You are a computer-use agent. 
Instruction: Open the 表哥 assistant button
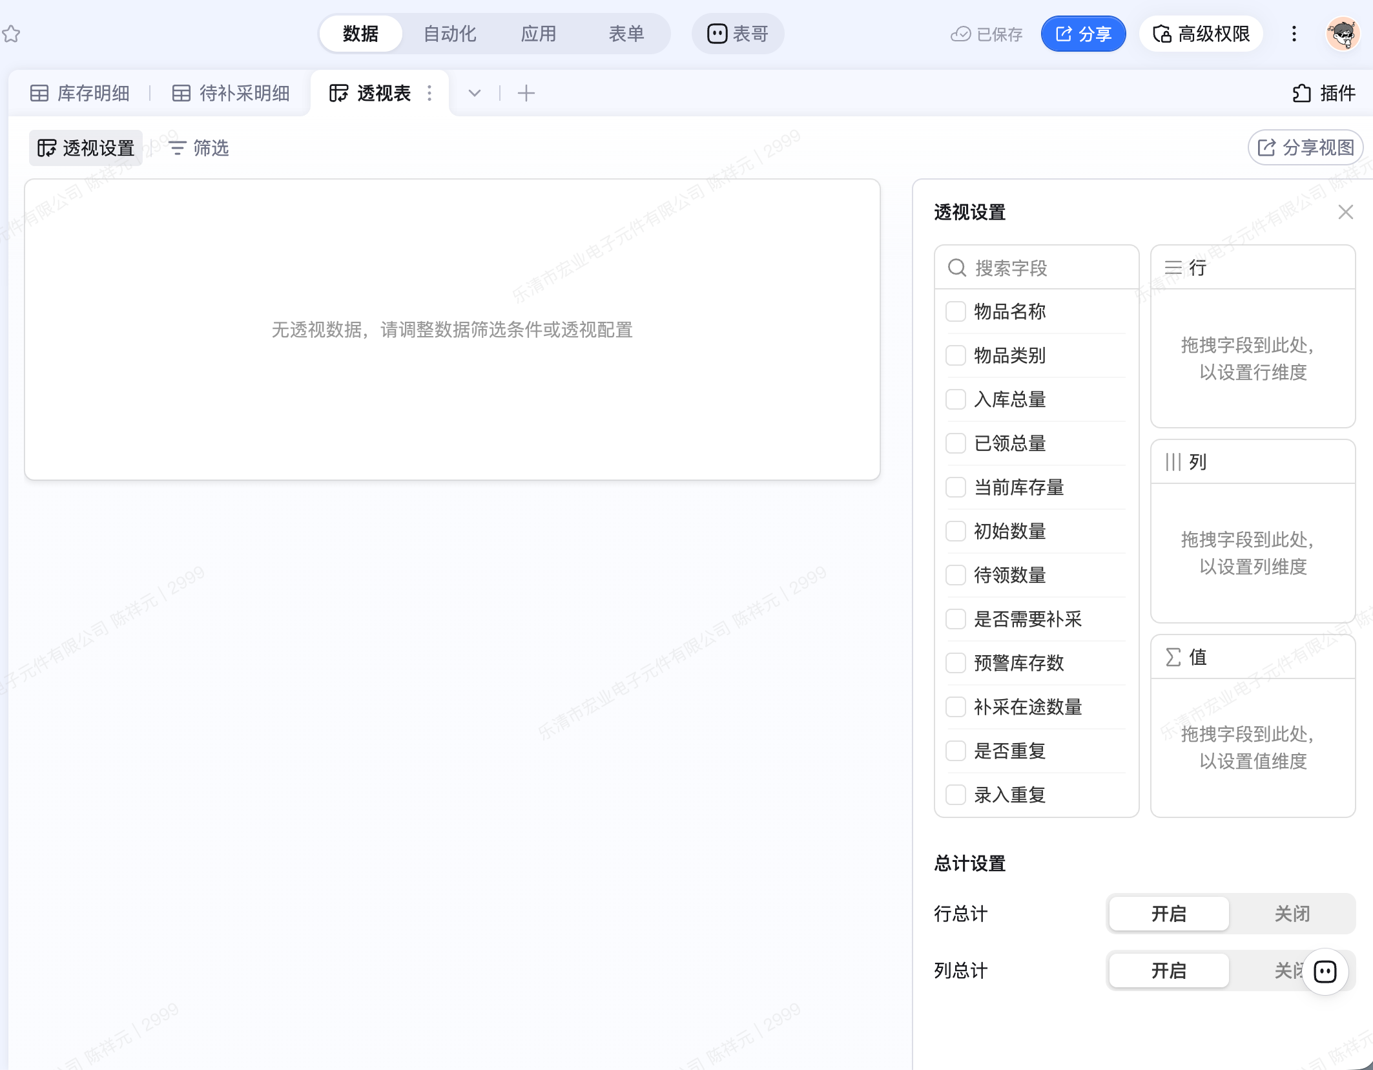(x=738, y=34)
